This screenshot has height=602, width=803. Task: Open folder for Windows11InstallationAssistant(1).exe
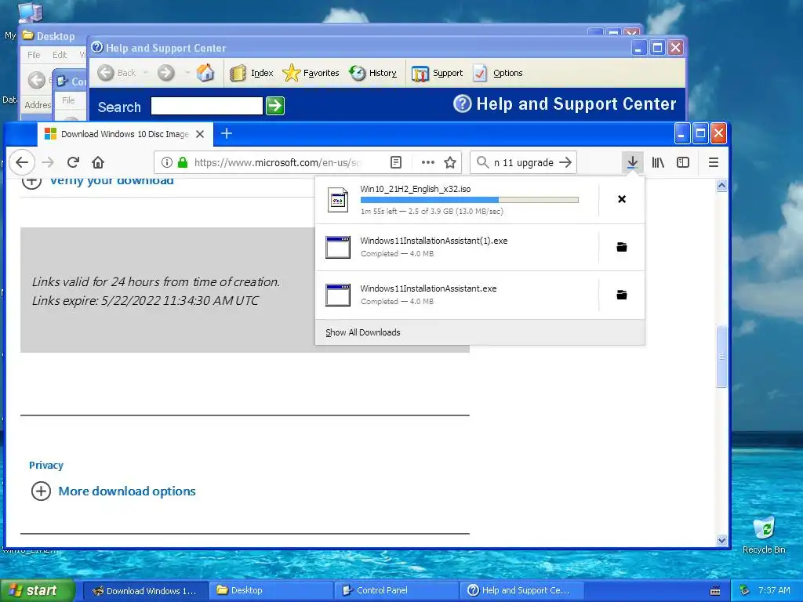tap(622, 247)
